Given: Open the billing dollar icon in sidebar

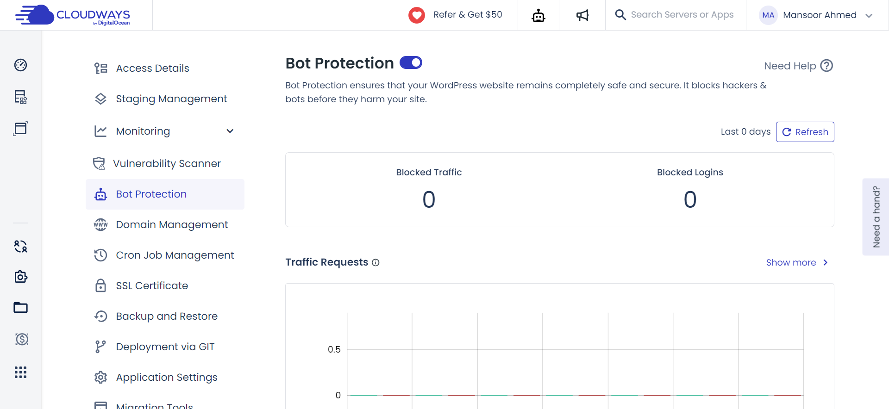Looking at the screenshot, I should pos(20,339).
